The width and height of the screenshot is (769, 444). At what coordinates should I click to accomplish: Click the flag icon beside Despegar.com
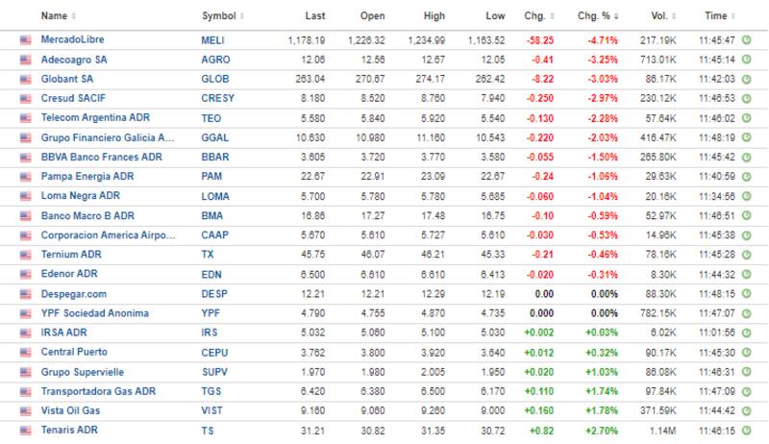pos(26,293)
